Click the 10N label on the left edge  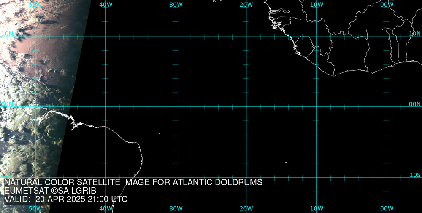[7, 34]
